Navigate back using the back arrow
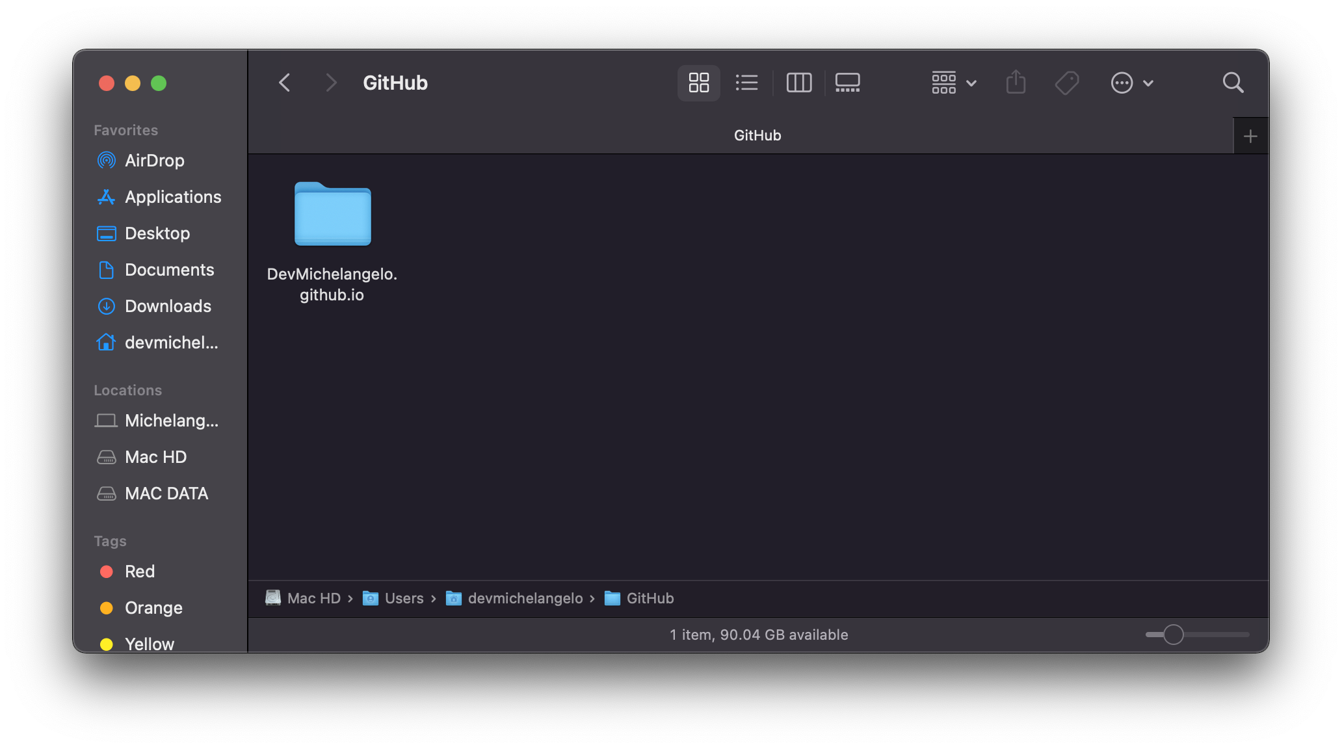This screenshot has width=1342, height=749. [x=284, y=83]
